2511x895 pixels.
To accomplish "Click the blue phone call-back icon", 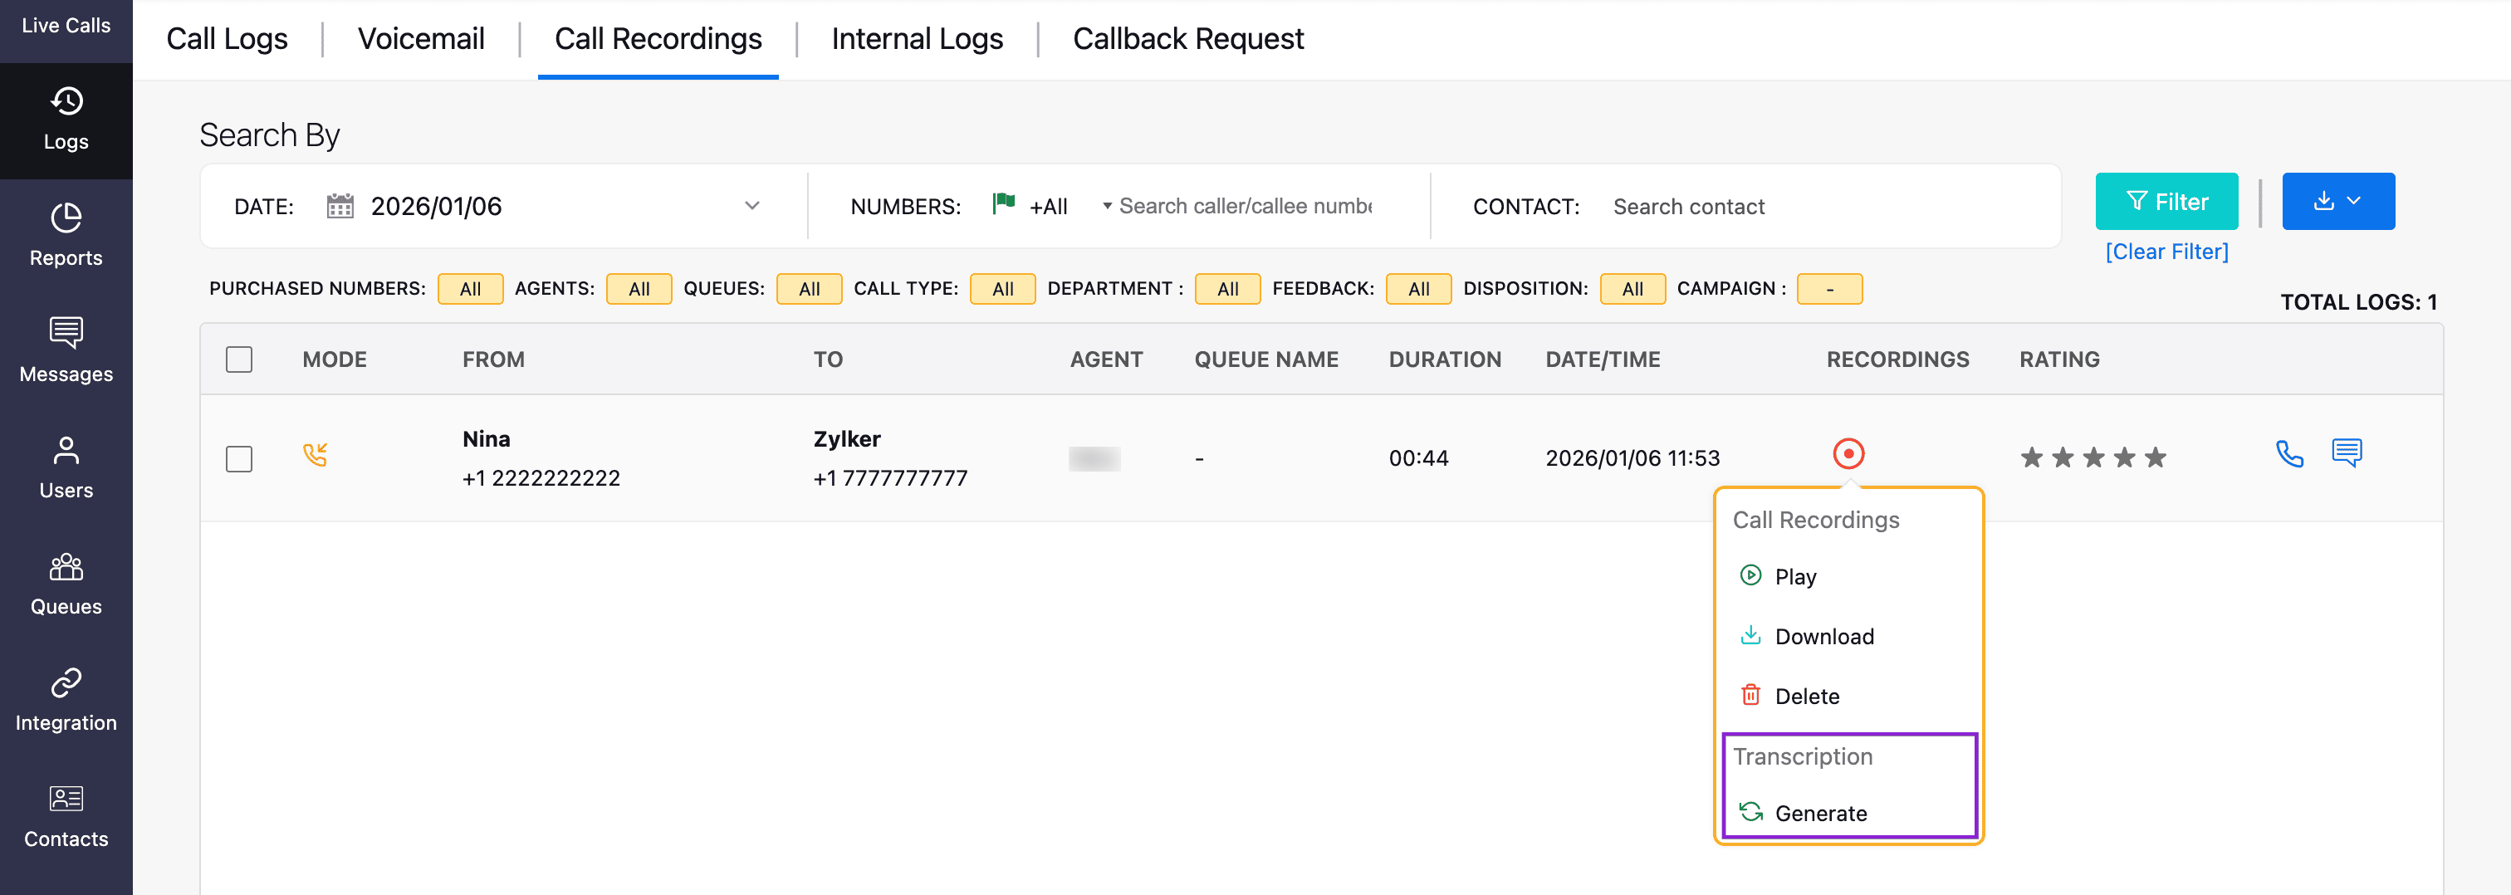I will [x=2288, y=454].
